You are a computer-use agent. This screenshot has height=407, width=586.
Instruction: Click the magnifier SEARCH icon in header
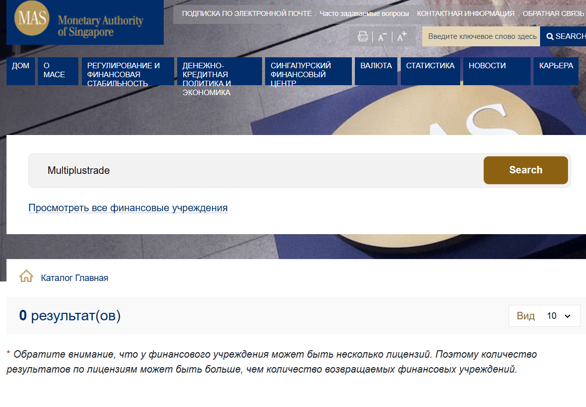tap(550, 35)
